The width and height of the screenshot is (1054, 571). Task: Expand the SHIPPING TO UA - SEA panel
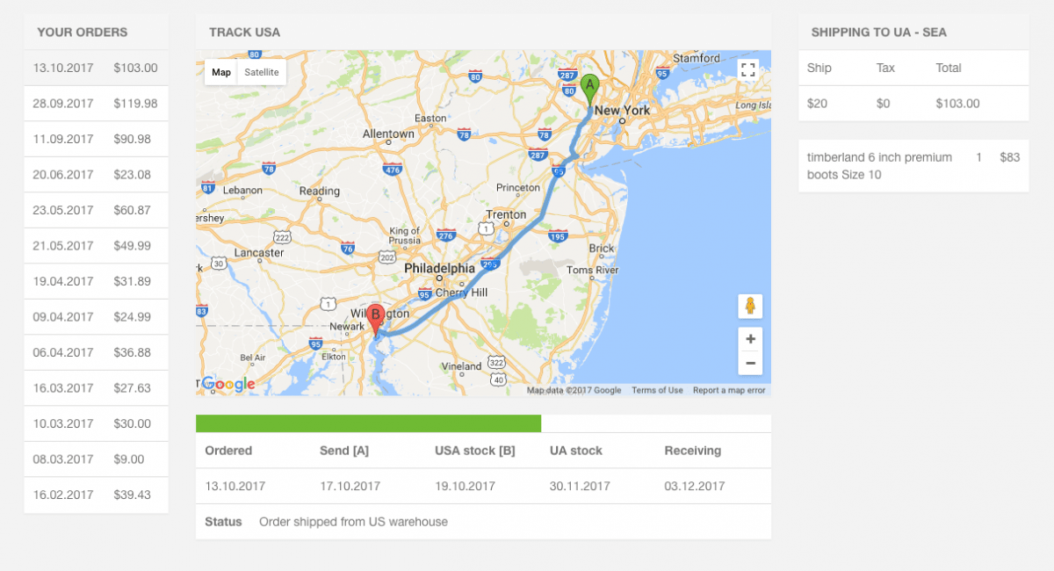878,32
